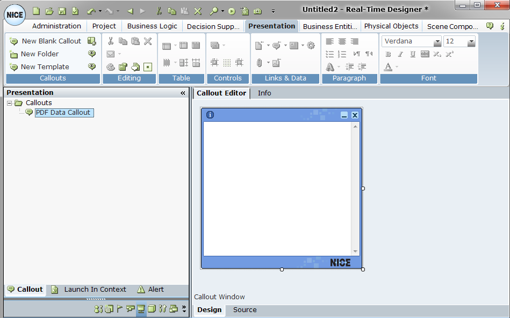
Task: Select PDF Data Callout in the tree
Action: coord(63,113)
